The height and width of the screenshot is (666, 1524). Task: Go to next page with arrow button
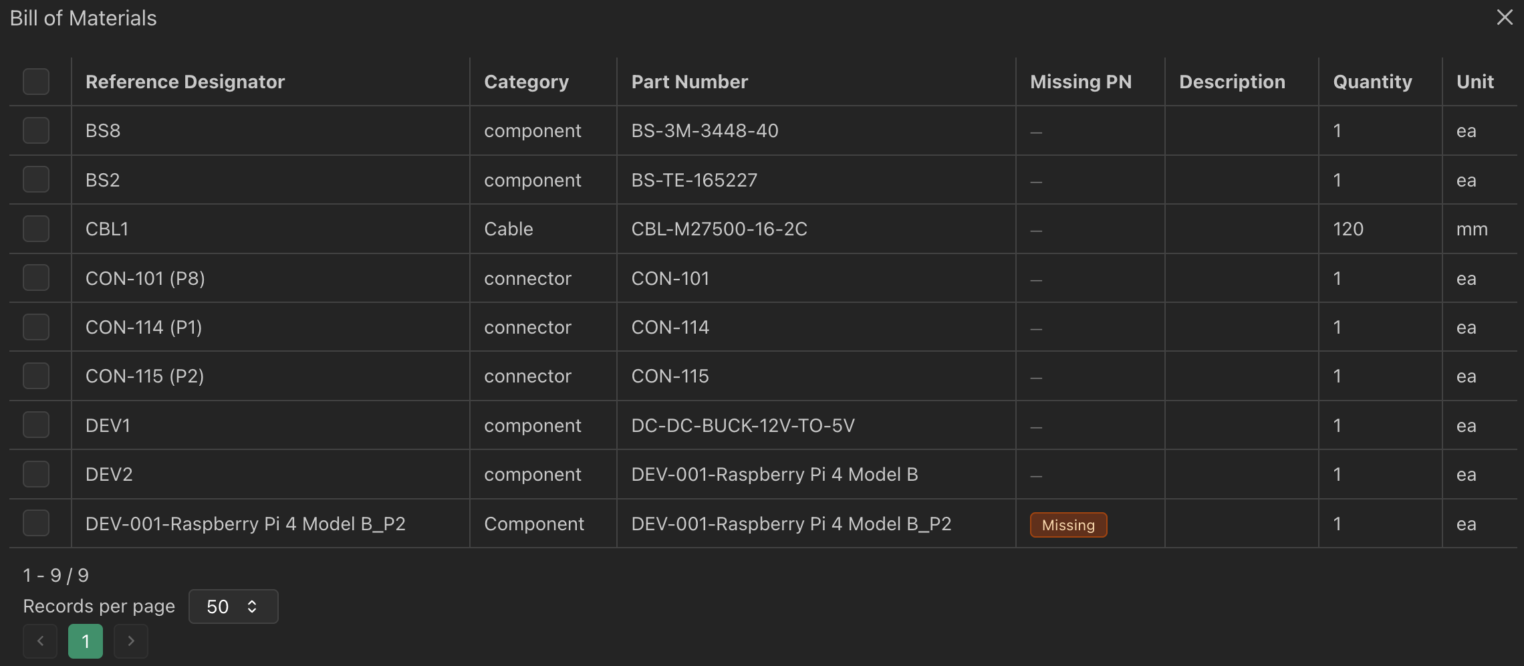coord(131,641)
